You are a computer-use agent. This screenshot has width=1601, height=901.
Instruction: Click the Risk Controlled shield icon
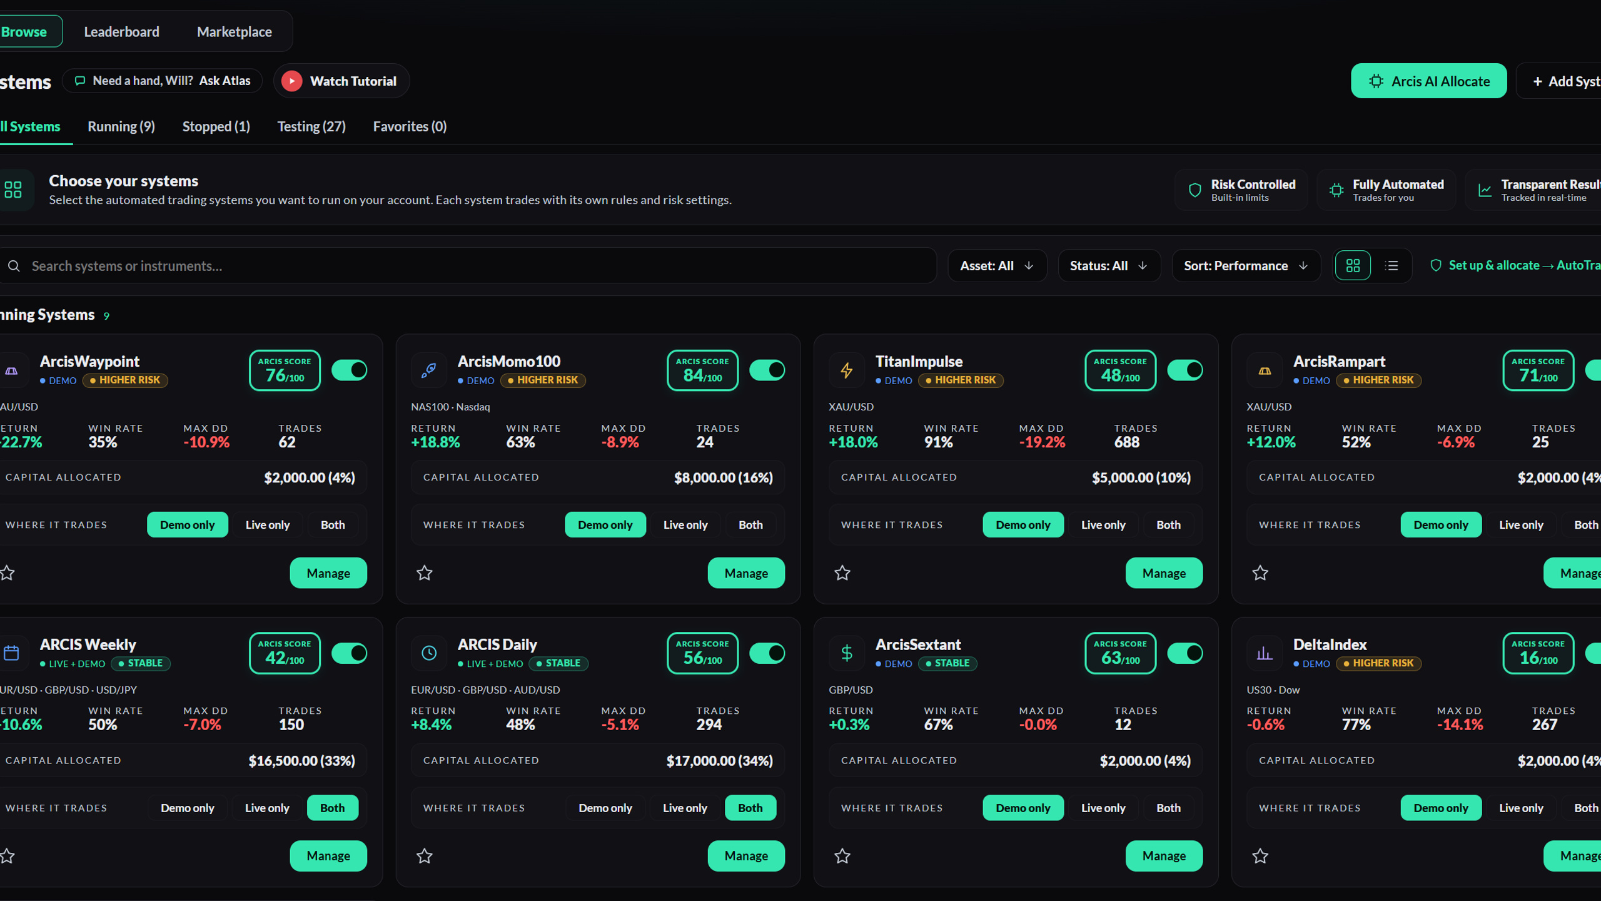[x=1194, y=190]
